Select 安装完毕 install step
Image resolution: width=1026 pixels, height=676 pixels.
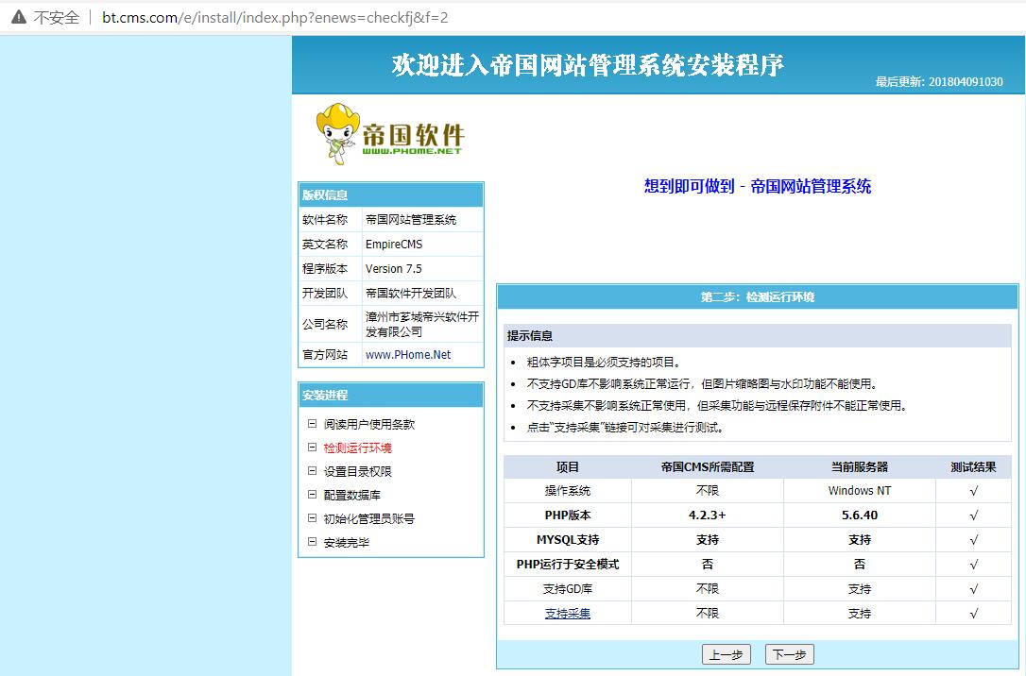346,542
